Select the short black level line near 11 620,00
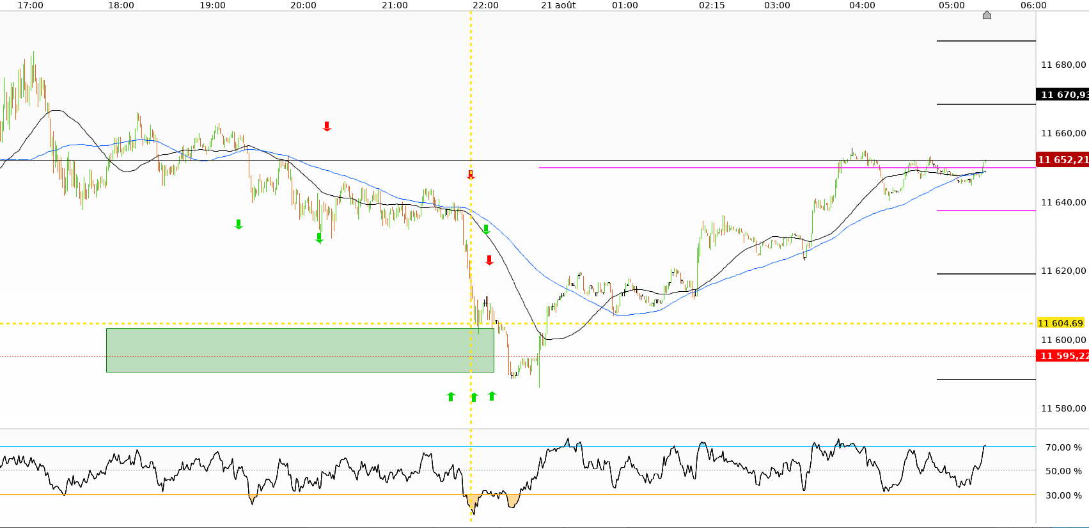 pos(986,274)
